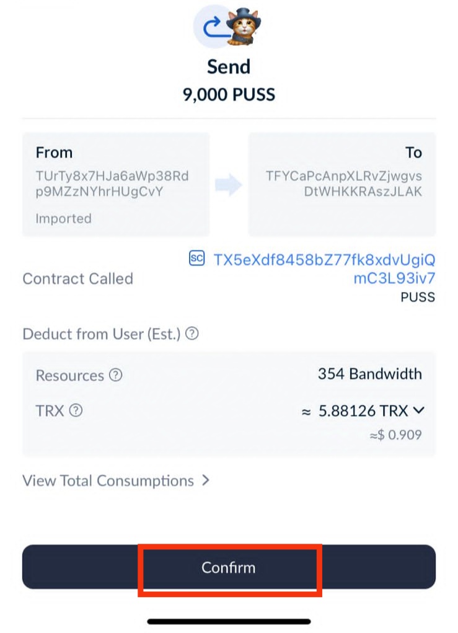Select the From address card
Screen dimensions: 458x633
[x=116, y=184]
